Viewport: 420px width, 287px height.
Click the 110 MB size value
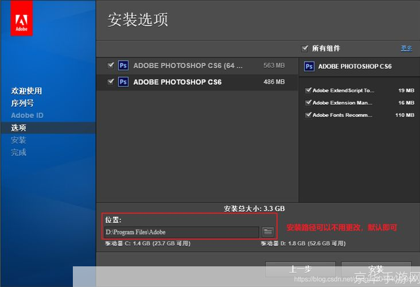405,115
